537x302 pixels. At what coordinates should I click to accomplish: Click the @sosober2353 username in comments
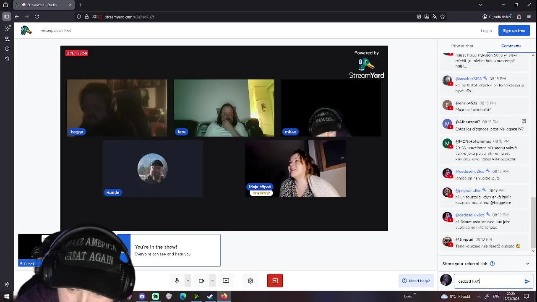[x=469, y=78]
